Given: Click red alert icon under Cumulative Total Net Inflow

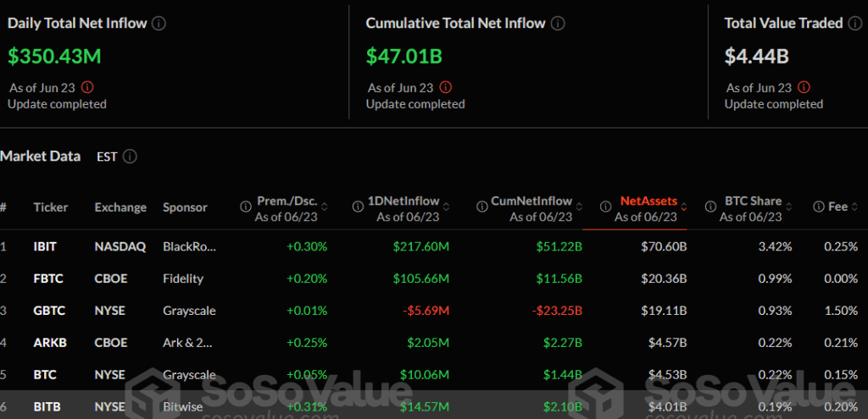Looking at the screenshot, I should click(446, 87).
